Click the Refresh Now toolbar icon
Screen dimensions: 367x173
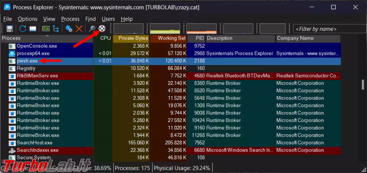(23, 29)
